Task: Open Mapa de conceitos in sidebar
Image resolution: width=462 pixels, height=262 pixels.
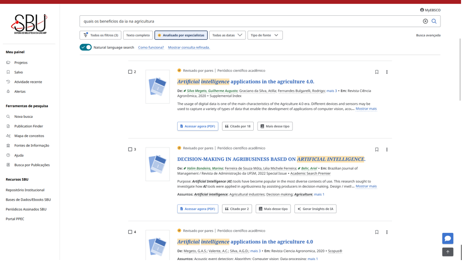Action: pyautogui.click(x=29, y=136)
